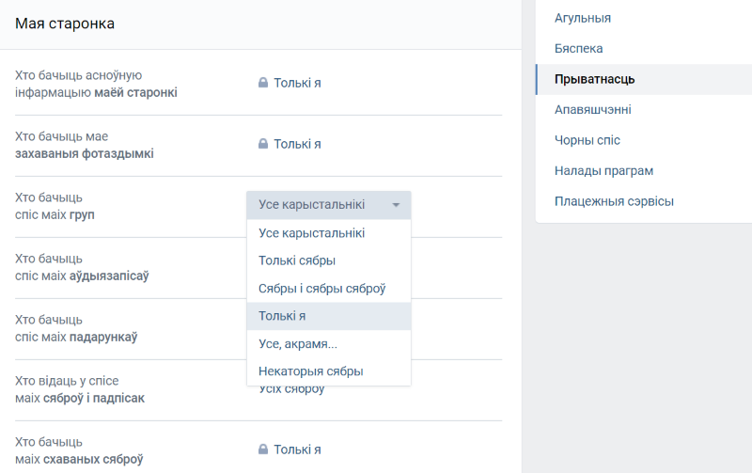The image size is (752, 473).
Task: Open 'Плацежныя сэрвісы' settings page
Action: pos(614,201)
